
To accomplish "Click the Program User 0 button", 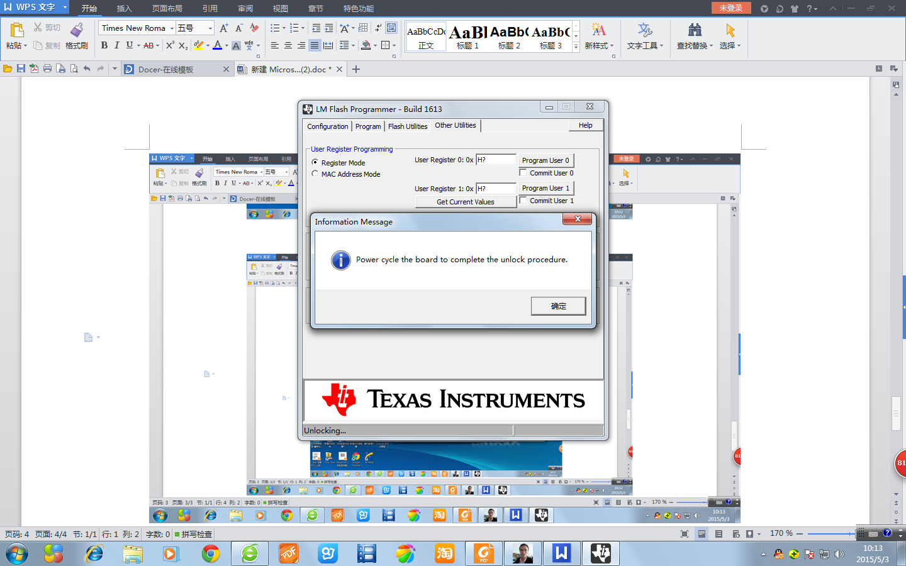I will (x=545, y=160).
